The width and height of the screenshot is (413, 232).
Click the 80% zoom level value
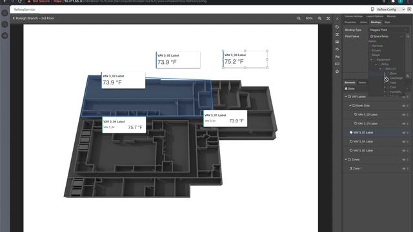[x=309, y=19]
